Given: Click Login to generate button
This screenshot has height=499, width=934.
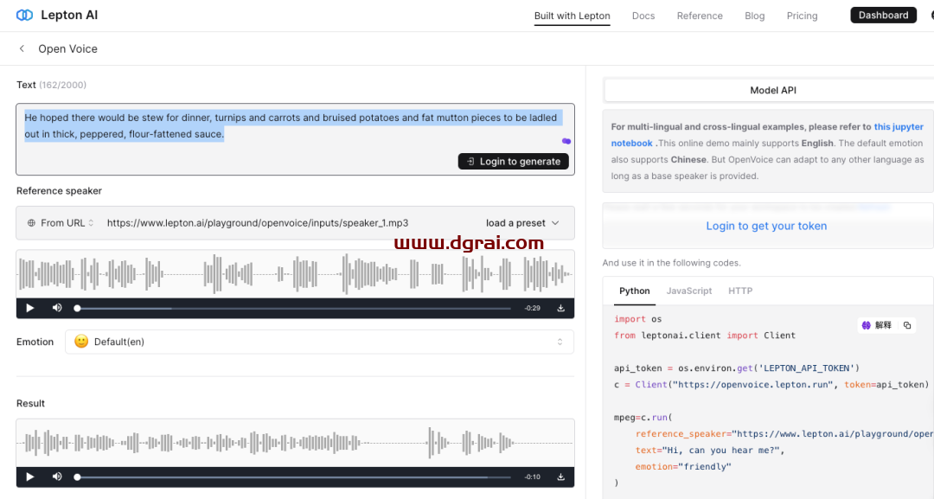Looking at the screenshot, I should pyautogui.click(x=514, y=162).
